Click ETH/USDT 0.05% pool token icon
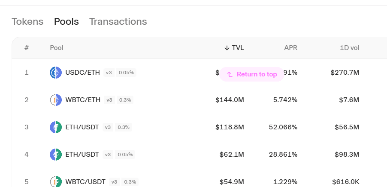 [56, 155]
